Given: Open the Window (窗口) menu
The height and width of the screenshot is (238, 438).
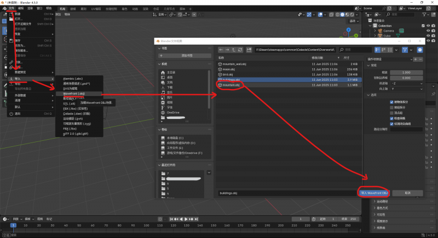Looking at the screenshot, I should coord(39,8).
